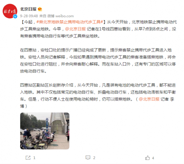Click the repost count 1

pyautogui.click(x=34, y=158)
